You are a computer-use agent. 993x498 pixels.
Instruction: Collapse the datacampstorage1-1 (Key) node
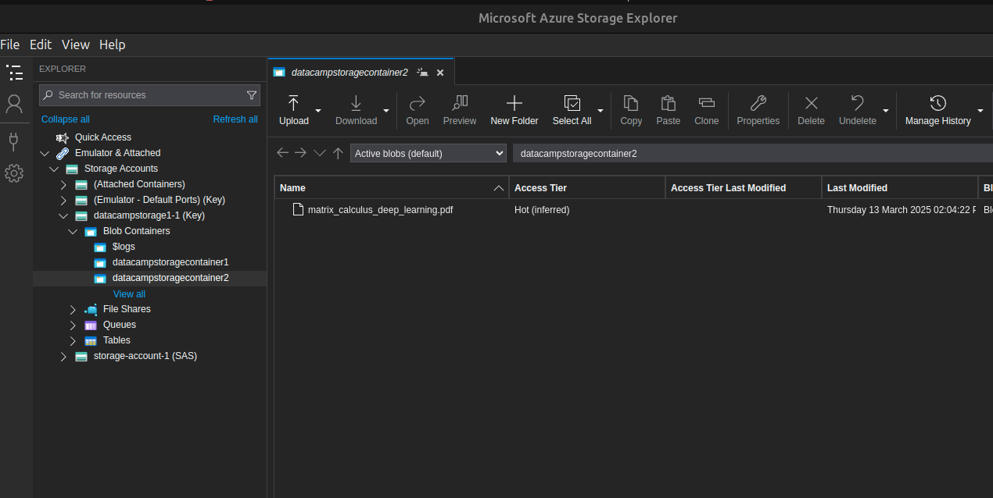coord(63,215)
